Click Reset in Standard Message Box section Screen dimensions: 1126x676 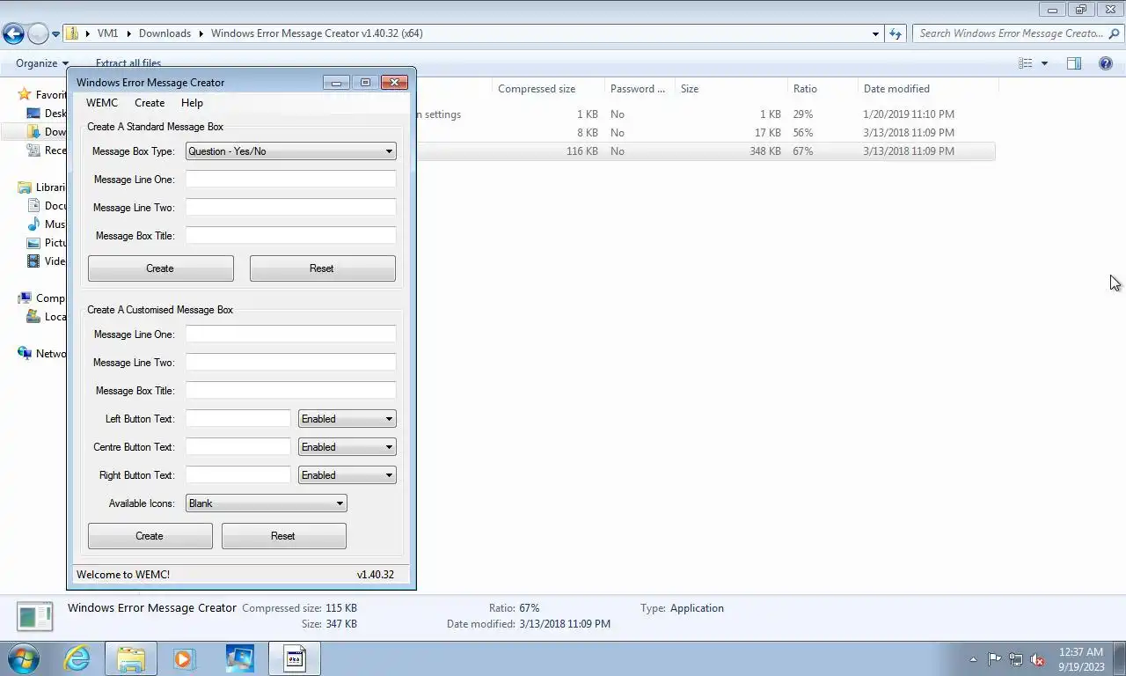[x=322, y=268]
